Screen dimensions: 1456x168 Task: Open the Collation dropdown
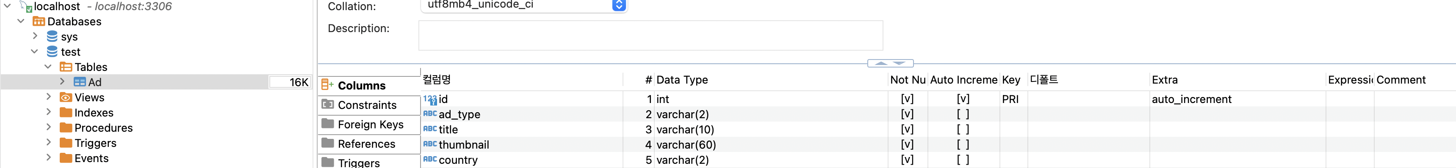pyautogui.click(x=619, y=5)
